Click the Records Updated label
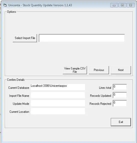This screenshot has height=143, width=137. [100, 96]
